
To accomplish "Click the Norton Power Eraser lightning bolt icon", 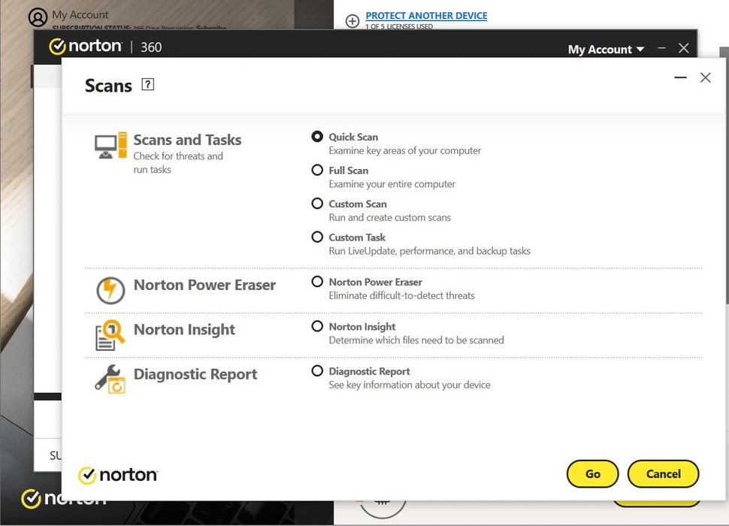I will (110, 291).
